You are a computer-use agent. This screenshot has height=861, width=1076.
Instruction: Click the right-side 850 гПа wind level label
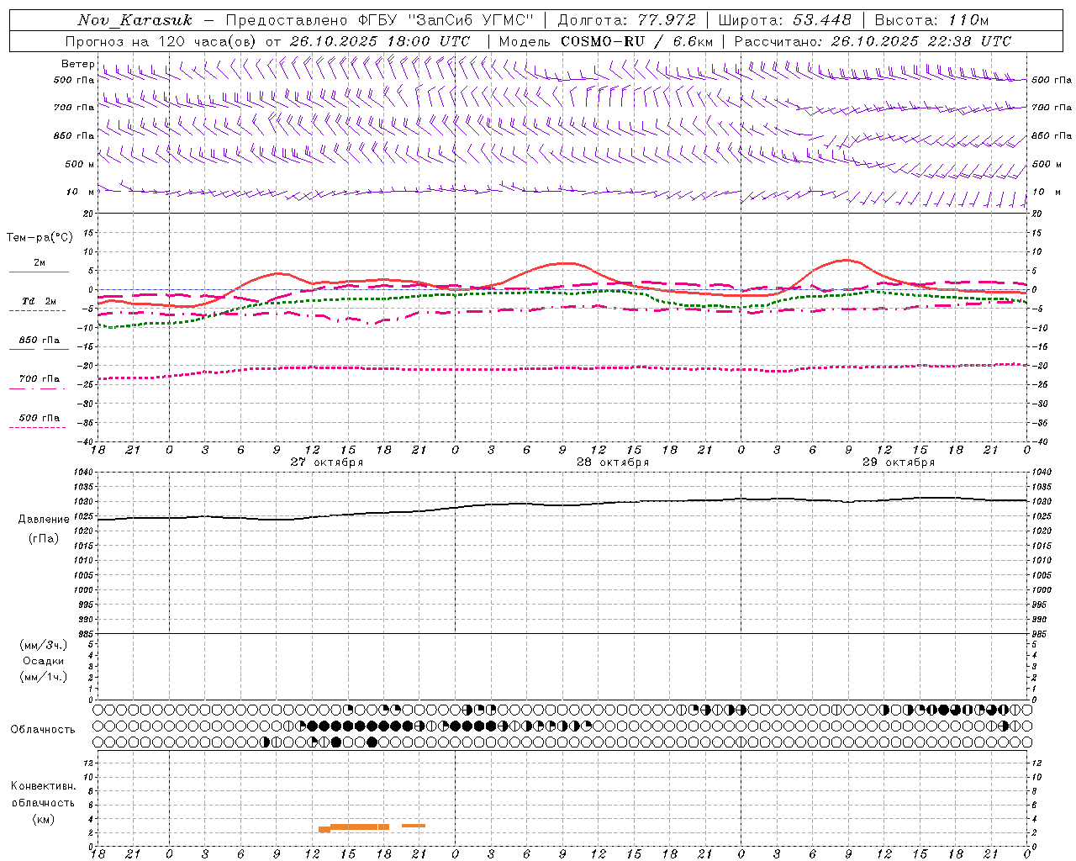click(x=1052, y=135)
